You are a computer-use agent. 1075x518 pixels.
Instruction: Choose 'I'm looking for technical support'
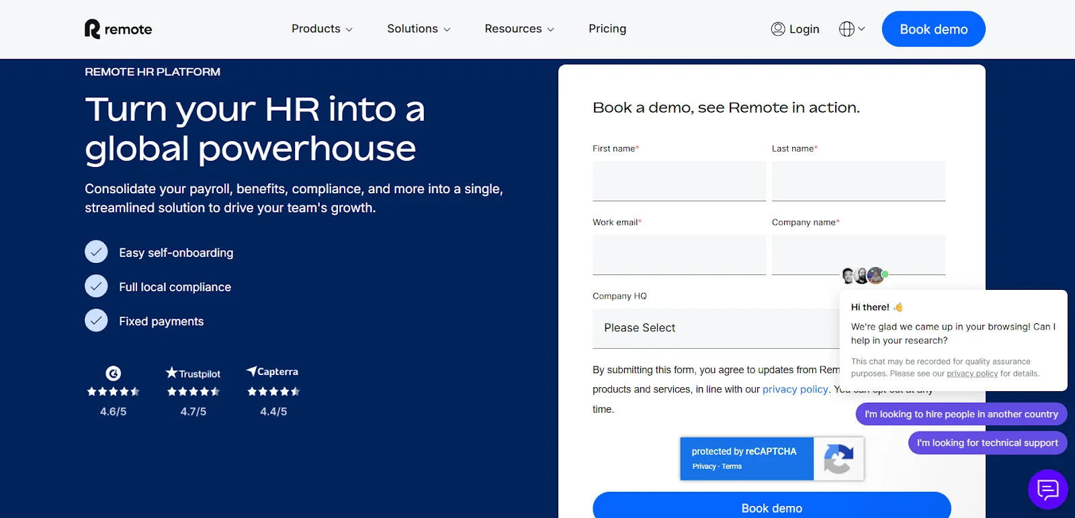(x=987, y=443)
